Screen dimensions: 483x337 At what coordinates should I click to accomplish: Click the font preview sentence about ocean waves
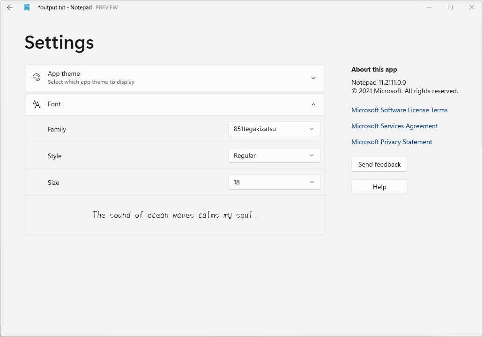coord(174,214)
